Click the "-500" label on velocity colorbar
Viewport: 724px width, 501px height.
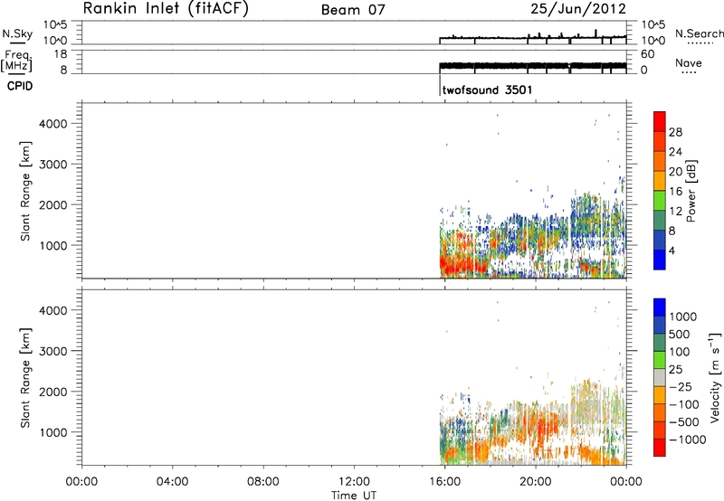point(683,422)
